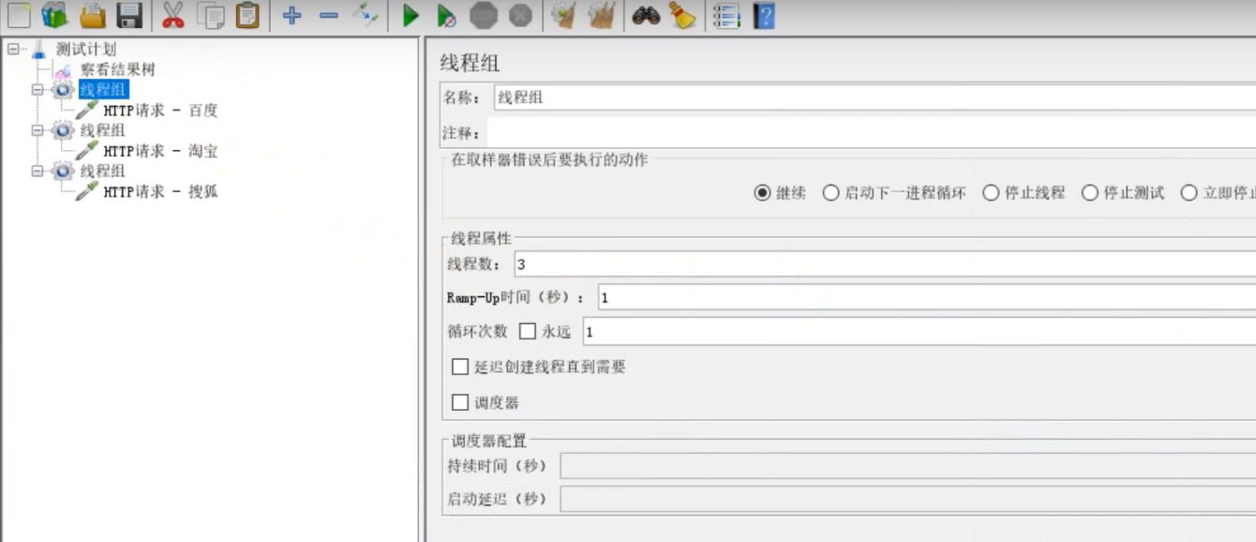Click the Copy toolbar icon
Viewport: 1256px width, 542px height.
click(211, 14)
